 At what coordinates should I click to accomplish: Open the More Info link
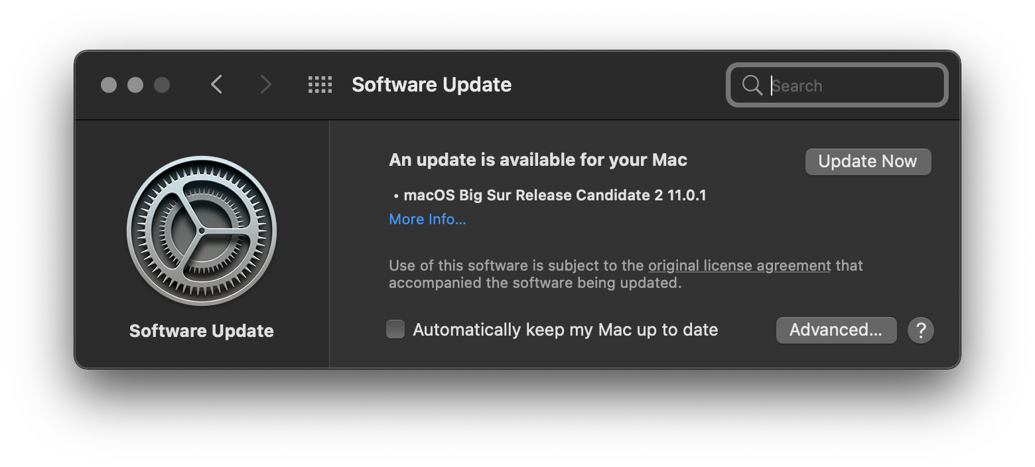(427, 220)
